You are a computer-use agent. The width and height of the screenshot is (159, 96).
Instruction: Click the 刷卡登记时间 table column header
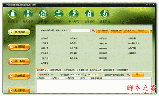pos(121,78)
